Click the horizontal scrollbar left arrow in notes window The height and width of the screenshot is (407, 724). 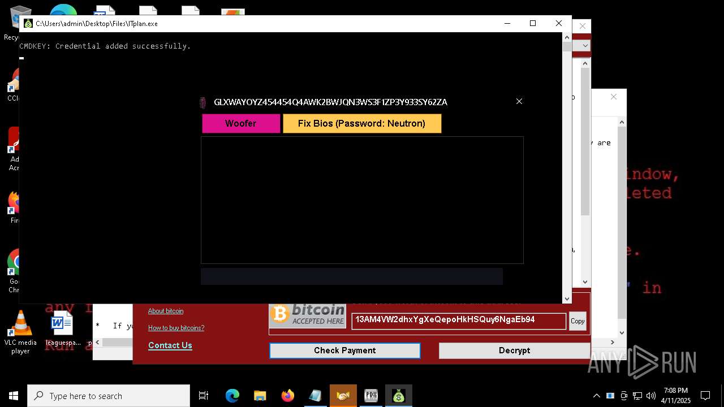tap(97, 342)
